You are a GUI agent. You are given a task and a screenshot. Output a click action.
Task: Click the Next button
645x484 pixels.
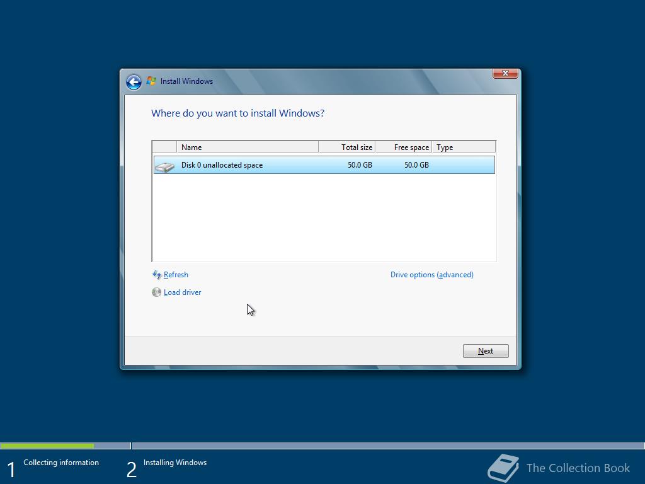[486, 351]
